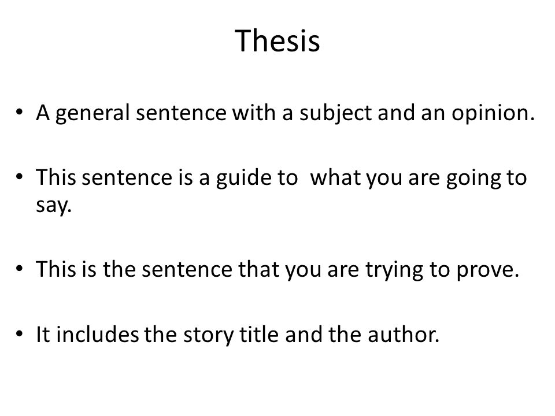
Task: Click the word 'includes' in fourth bullet
Action: click(x=97, y=335)
